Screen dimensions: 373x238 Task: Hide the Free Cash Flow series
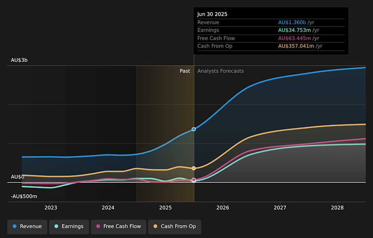(118, 226)
